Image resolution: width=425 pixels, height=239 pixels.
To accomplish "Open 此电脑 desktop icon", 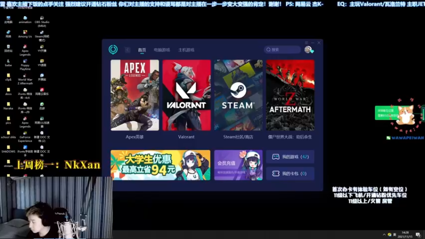I will point(8,20).
